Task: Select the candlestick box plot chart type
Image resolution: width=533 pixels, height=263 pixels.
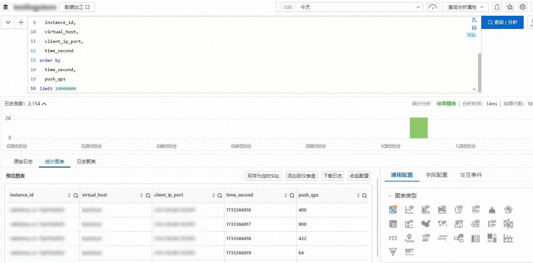Action: tap(508, 224)
